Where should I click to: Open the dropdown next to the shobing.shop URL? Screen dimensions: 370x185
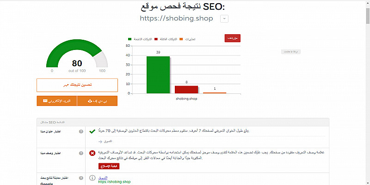coord(224,18)
